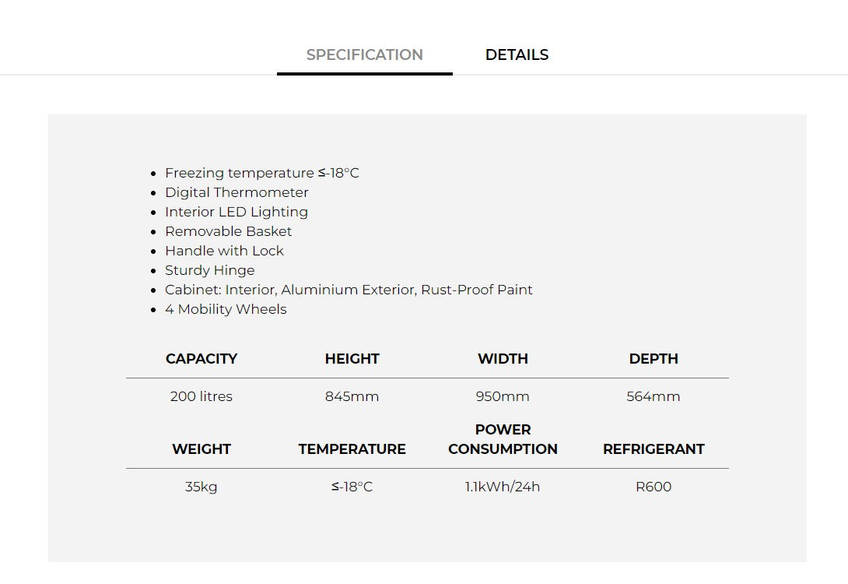Click the 1.1kWh/24h power value
Viewport: 848px width, 584px height.
pyautogui.click(x=503, y=487)
